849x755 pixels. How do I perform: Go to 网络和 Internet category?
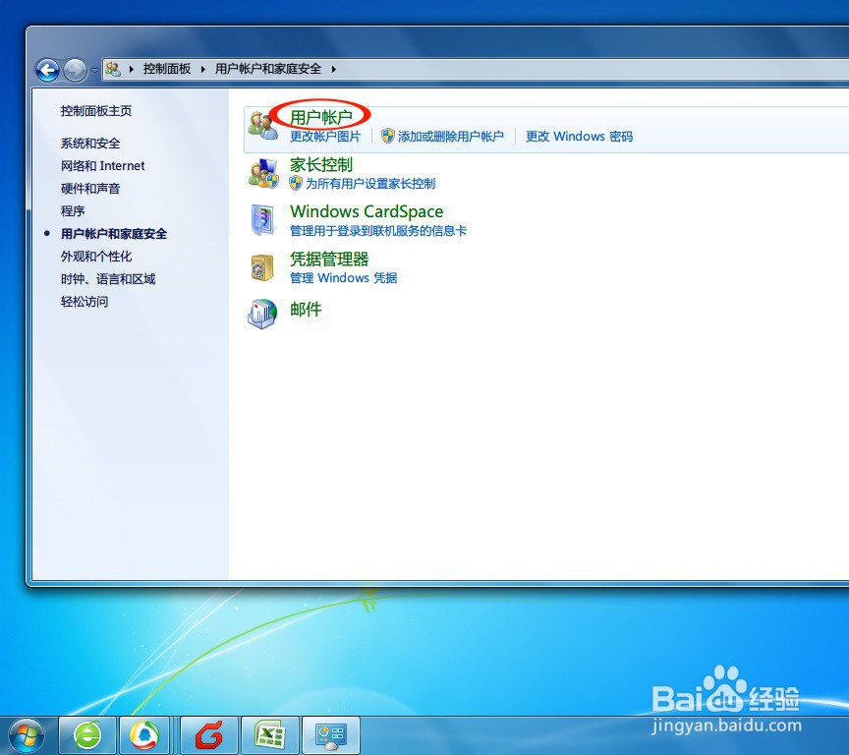pos(103,166)
